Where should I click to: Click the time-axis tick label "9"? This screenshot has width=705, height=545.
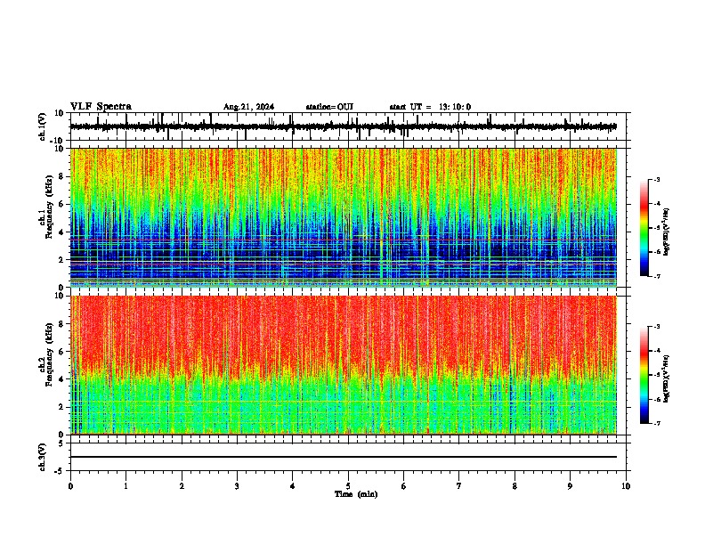coord(570,485)
